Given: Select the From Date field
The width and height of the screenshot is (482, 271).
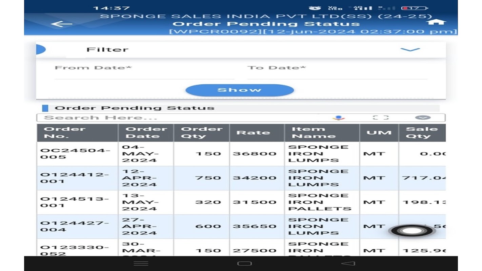Looking at the screenshot, I should (x=144, y=71).
